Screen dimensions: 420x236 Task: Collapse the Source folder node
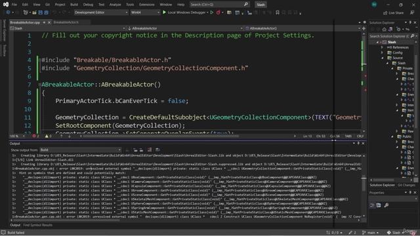coord(382,58)
